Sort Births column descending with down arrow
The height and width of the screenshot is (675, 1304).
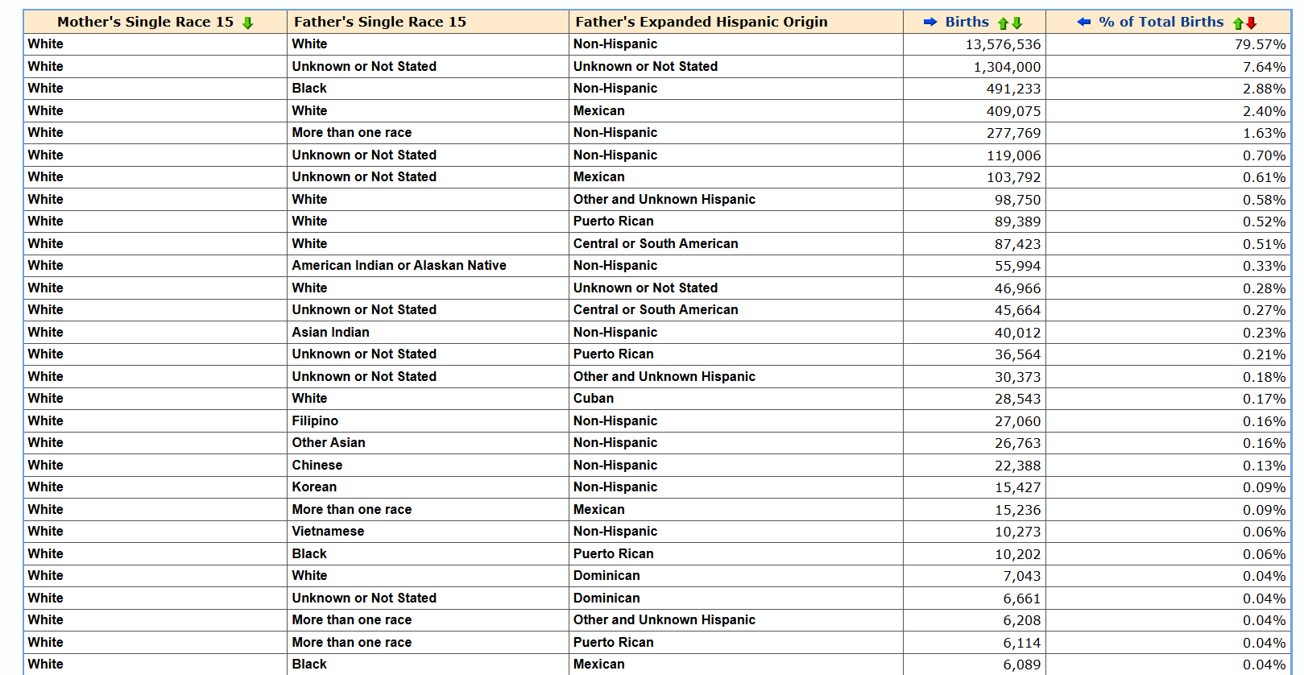1017,23
